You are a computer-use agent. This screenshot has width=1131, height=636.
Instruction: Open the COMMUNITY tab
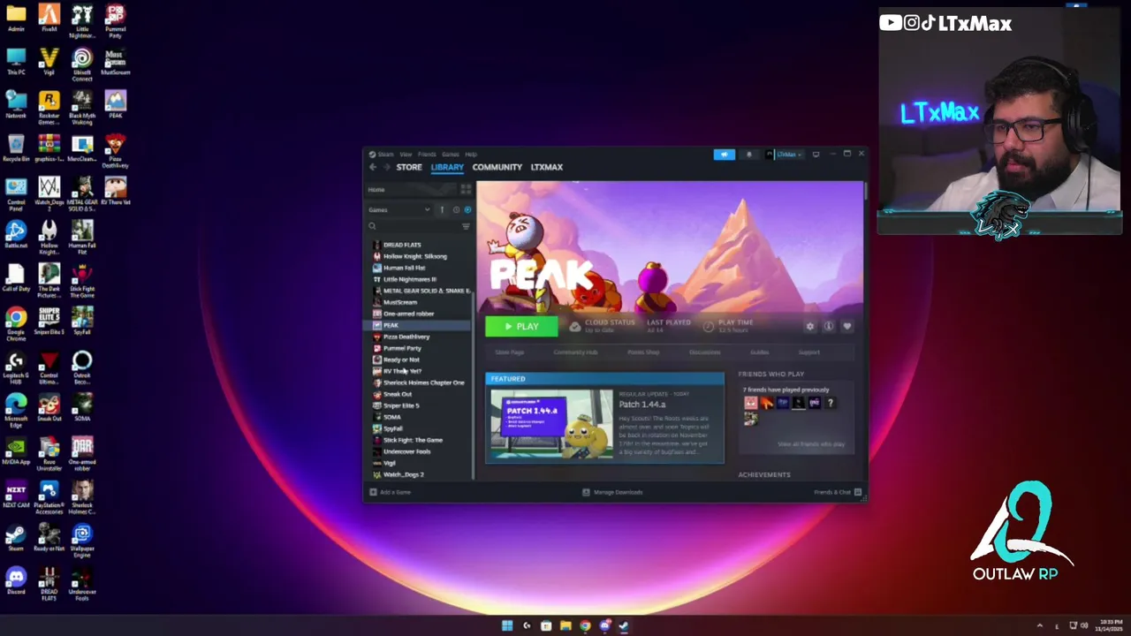(x=497, y=167)
